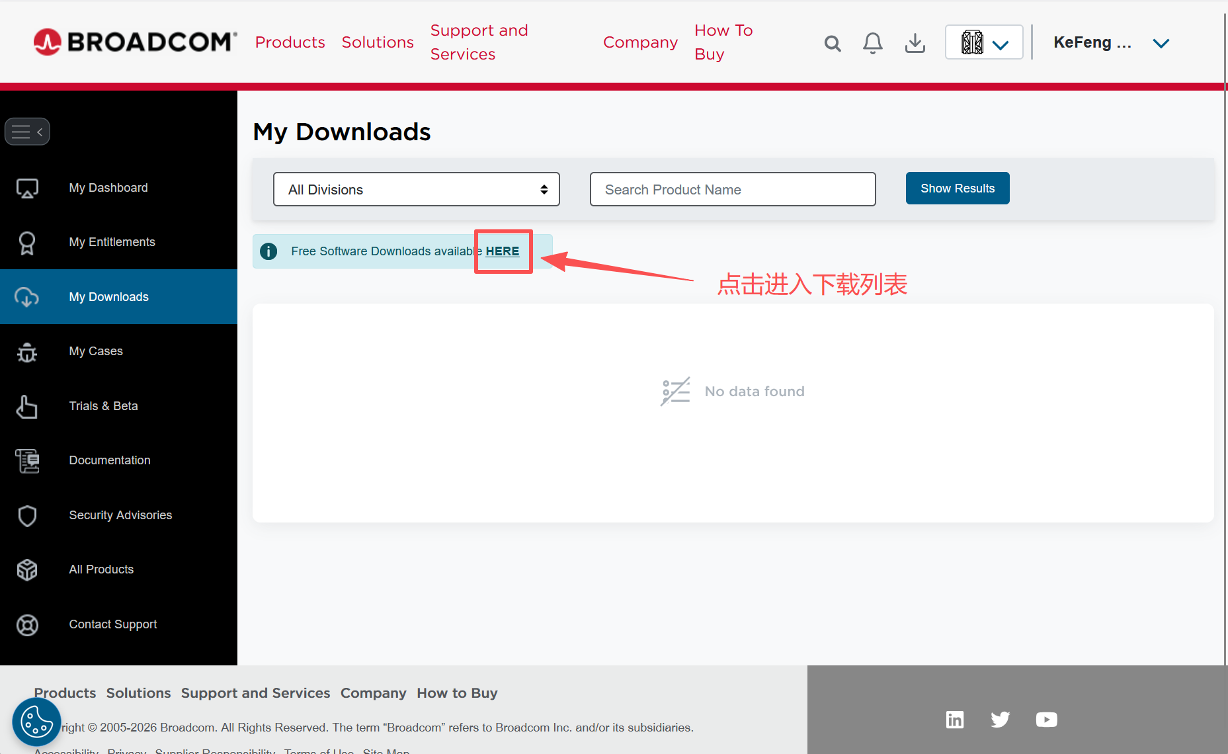Click the Security Advisories shield icon
This screenshot has width=1228, height=754.
tap(27, 516)
